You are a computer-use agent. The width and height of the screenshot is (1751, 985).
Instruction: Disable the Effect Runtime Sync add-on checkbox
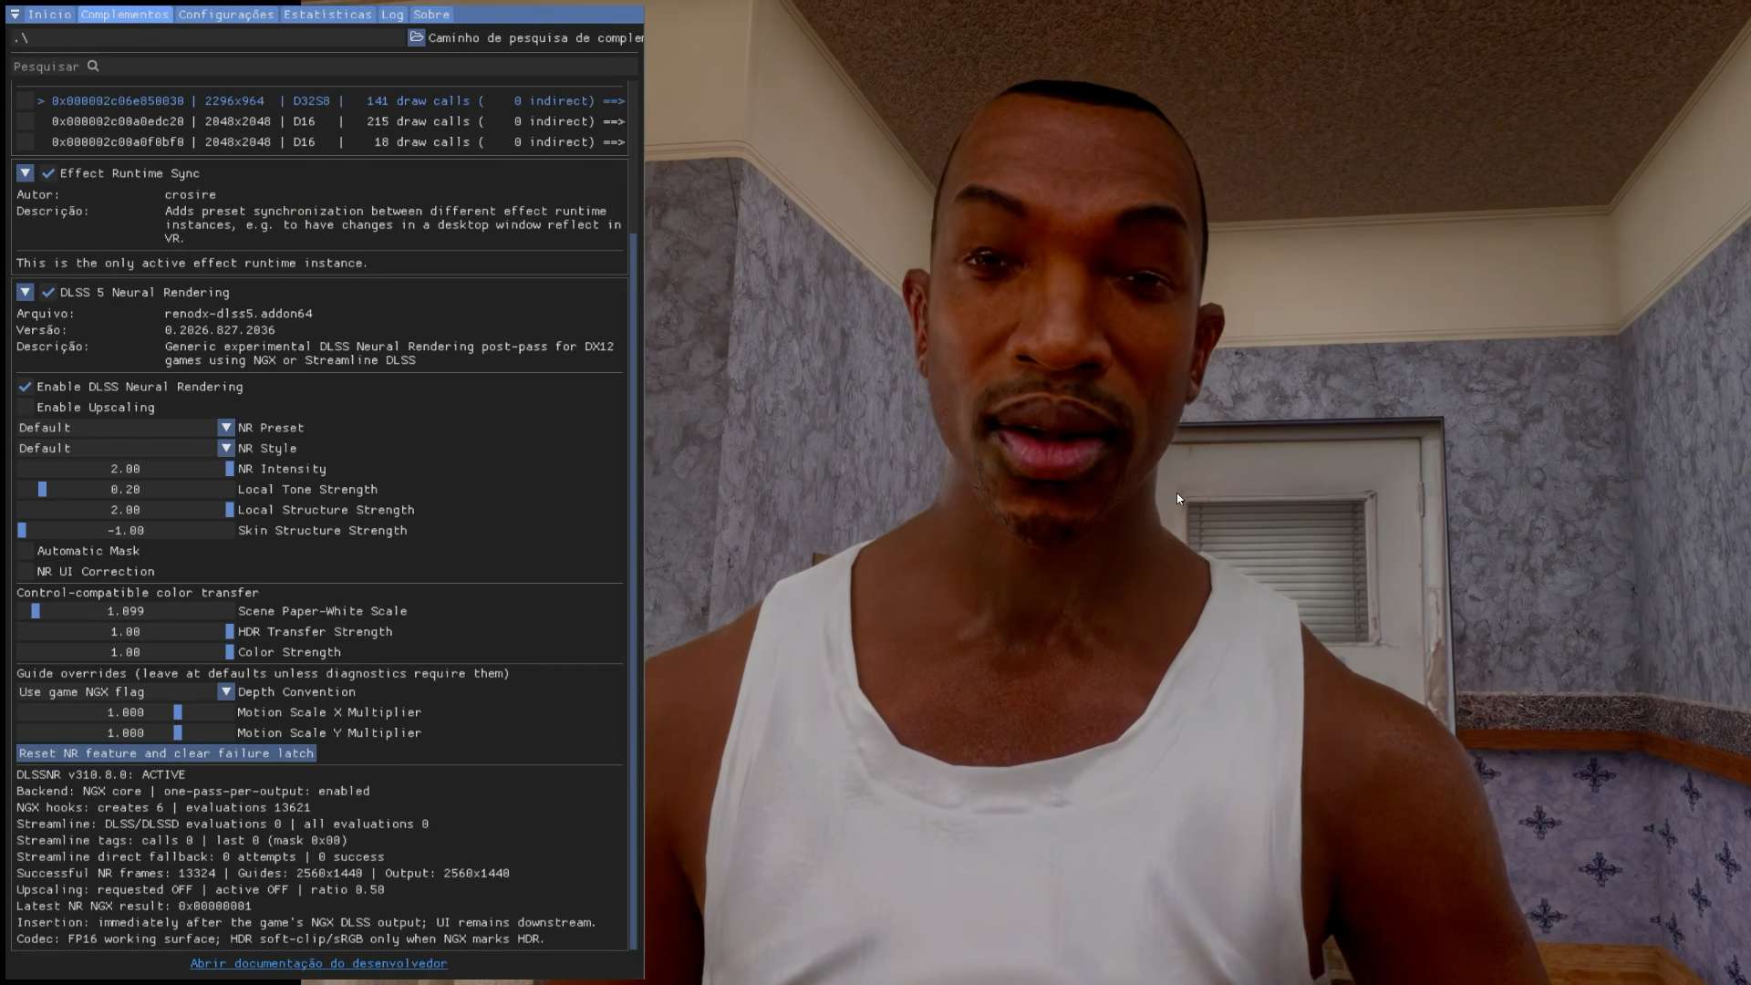click(x=48, y=172)
